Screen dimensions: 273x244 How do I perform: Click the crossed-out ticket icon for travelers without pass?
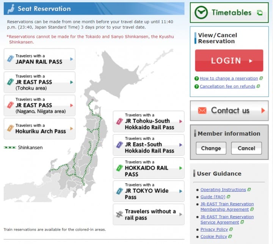pyautogui.click(x=119, y=214)
